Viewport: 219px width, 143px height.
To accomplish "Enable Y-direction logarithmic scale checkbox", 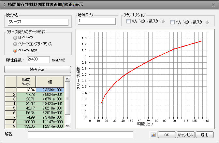I will [173, 22].
